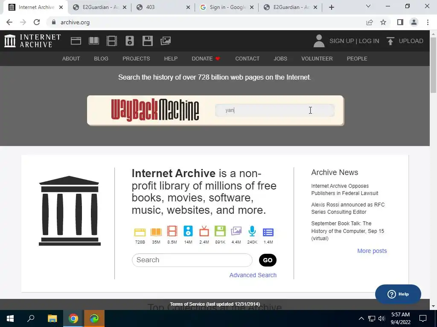Click the page vertical scrollbar thumb

433,65
